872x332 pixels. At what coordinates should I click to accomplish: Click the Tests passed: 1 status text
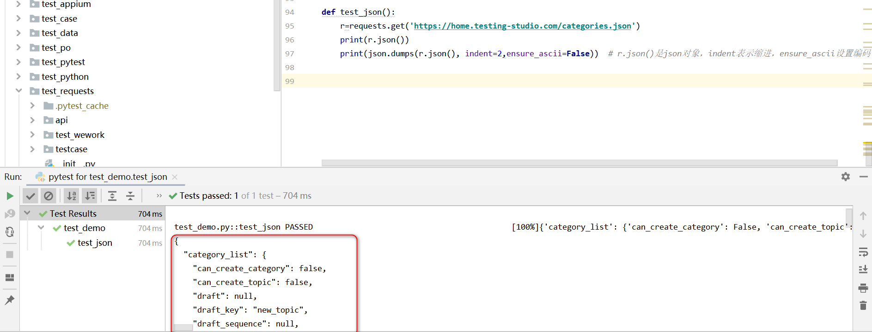tap(209, 196)
